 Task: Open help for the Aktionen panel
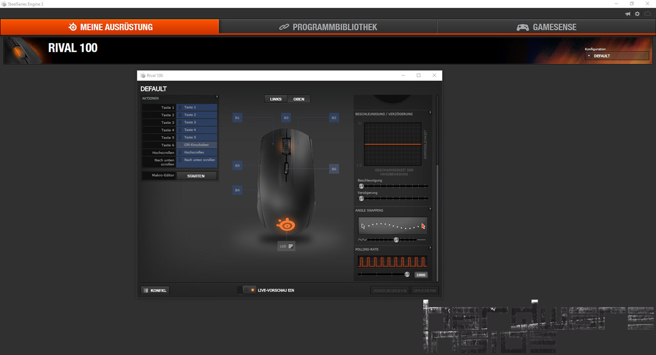point(217,97)
